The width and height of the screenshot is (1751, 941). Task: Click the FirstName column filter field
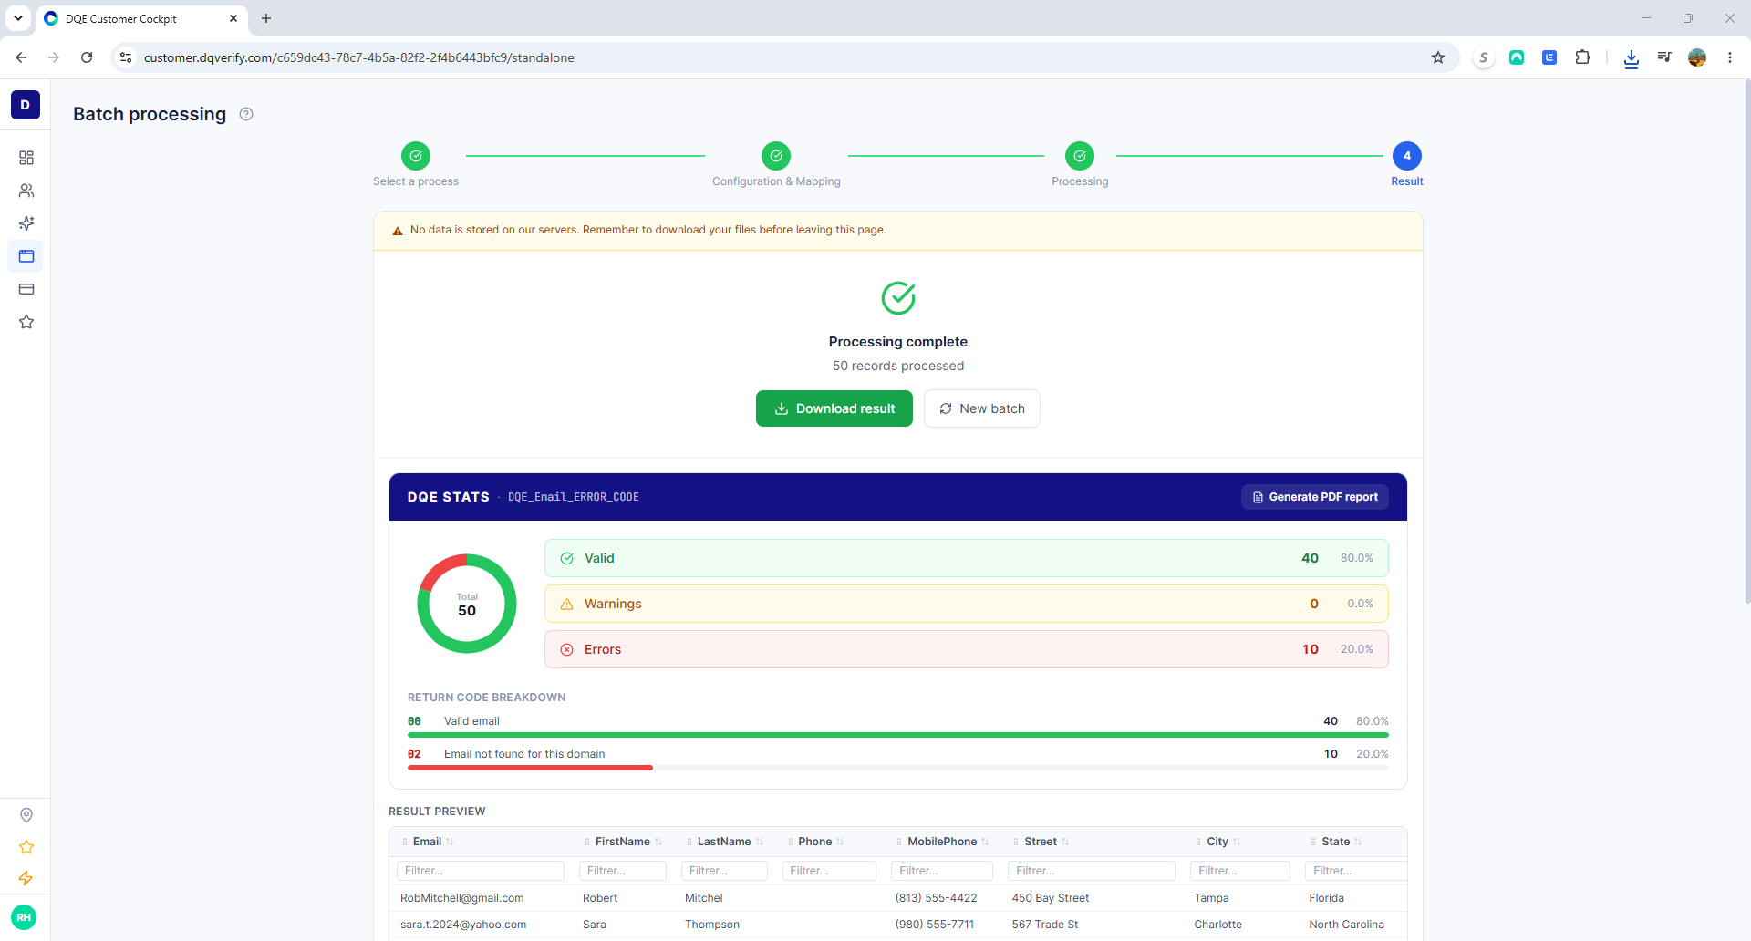click(623, 871)
